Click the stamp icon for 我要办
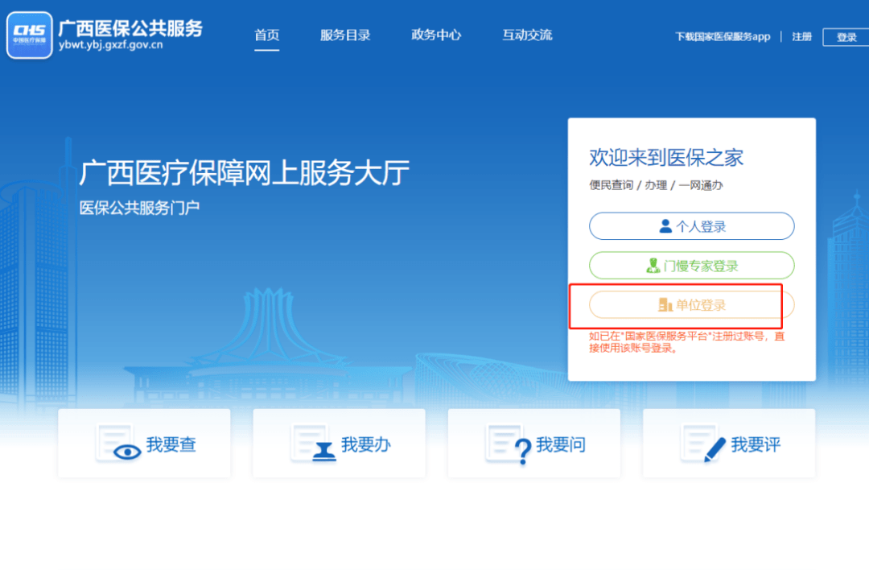Image resolution: width=869 pixels, height=570 pixels. [x=324, y=452]
